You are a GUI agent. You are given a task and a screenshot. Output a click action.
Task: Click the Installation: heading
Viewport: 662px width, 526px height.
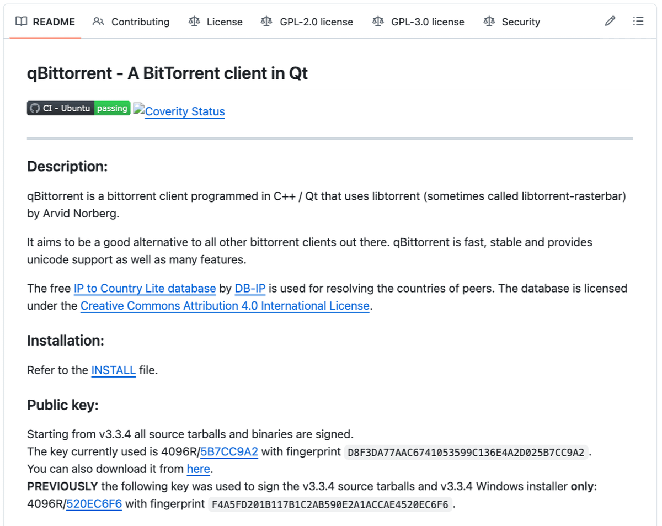pos(66,341)
